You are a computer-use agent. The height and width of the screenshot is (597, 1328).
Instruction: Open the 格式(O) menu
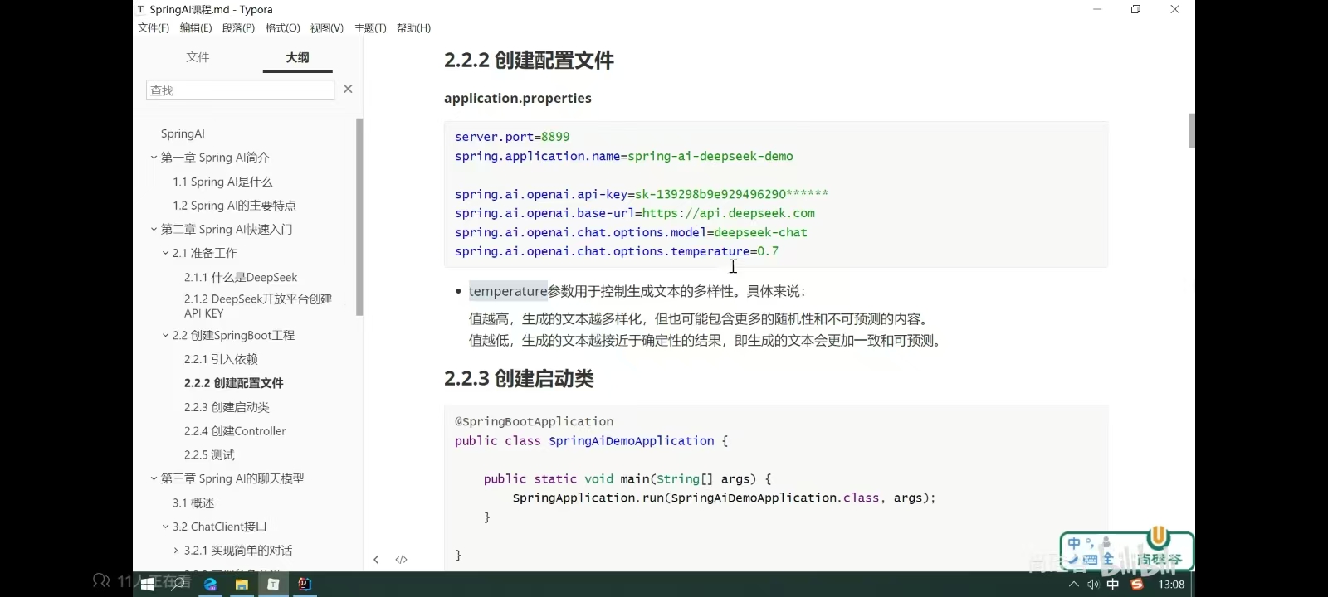pos(283,28)
